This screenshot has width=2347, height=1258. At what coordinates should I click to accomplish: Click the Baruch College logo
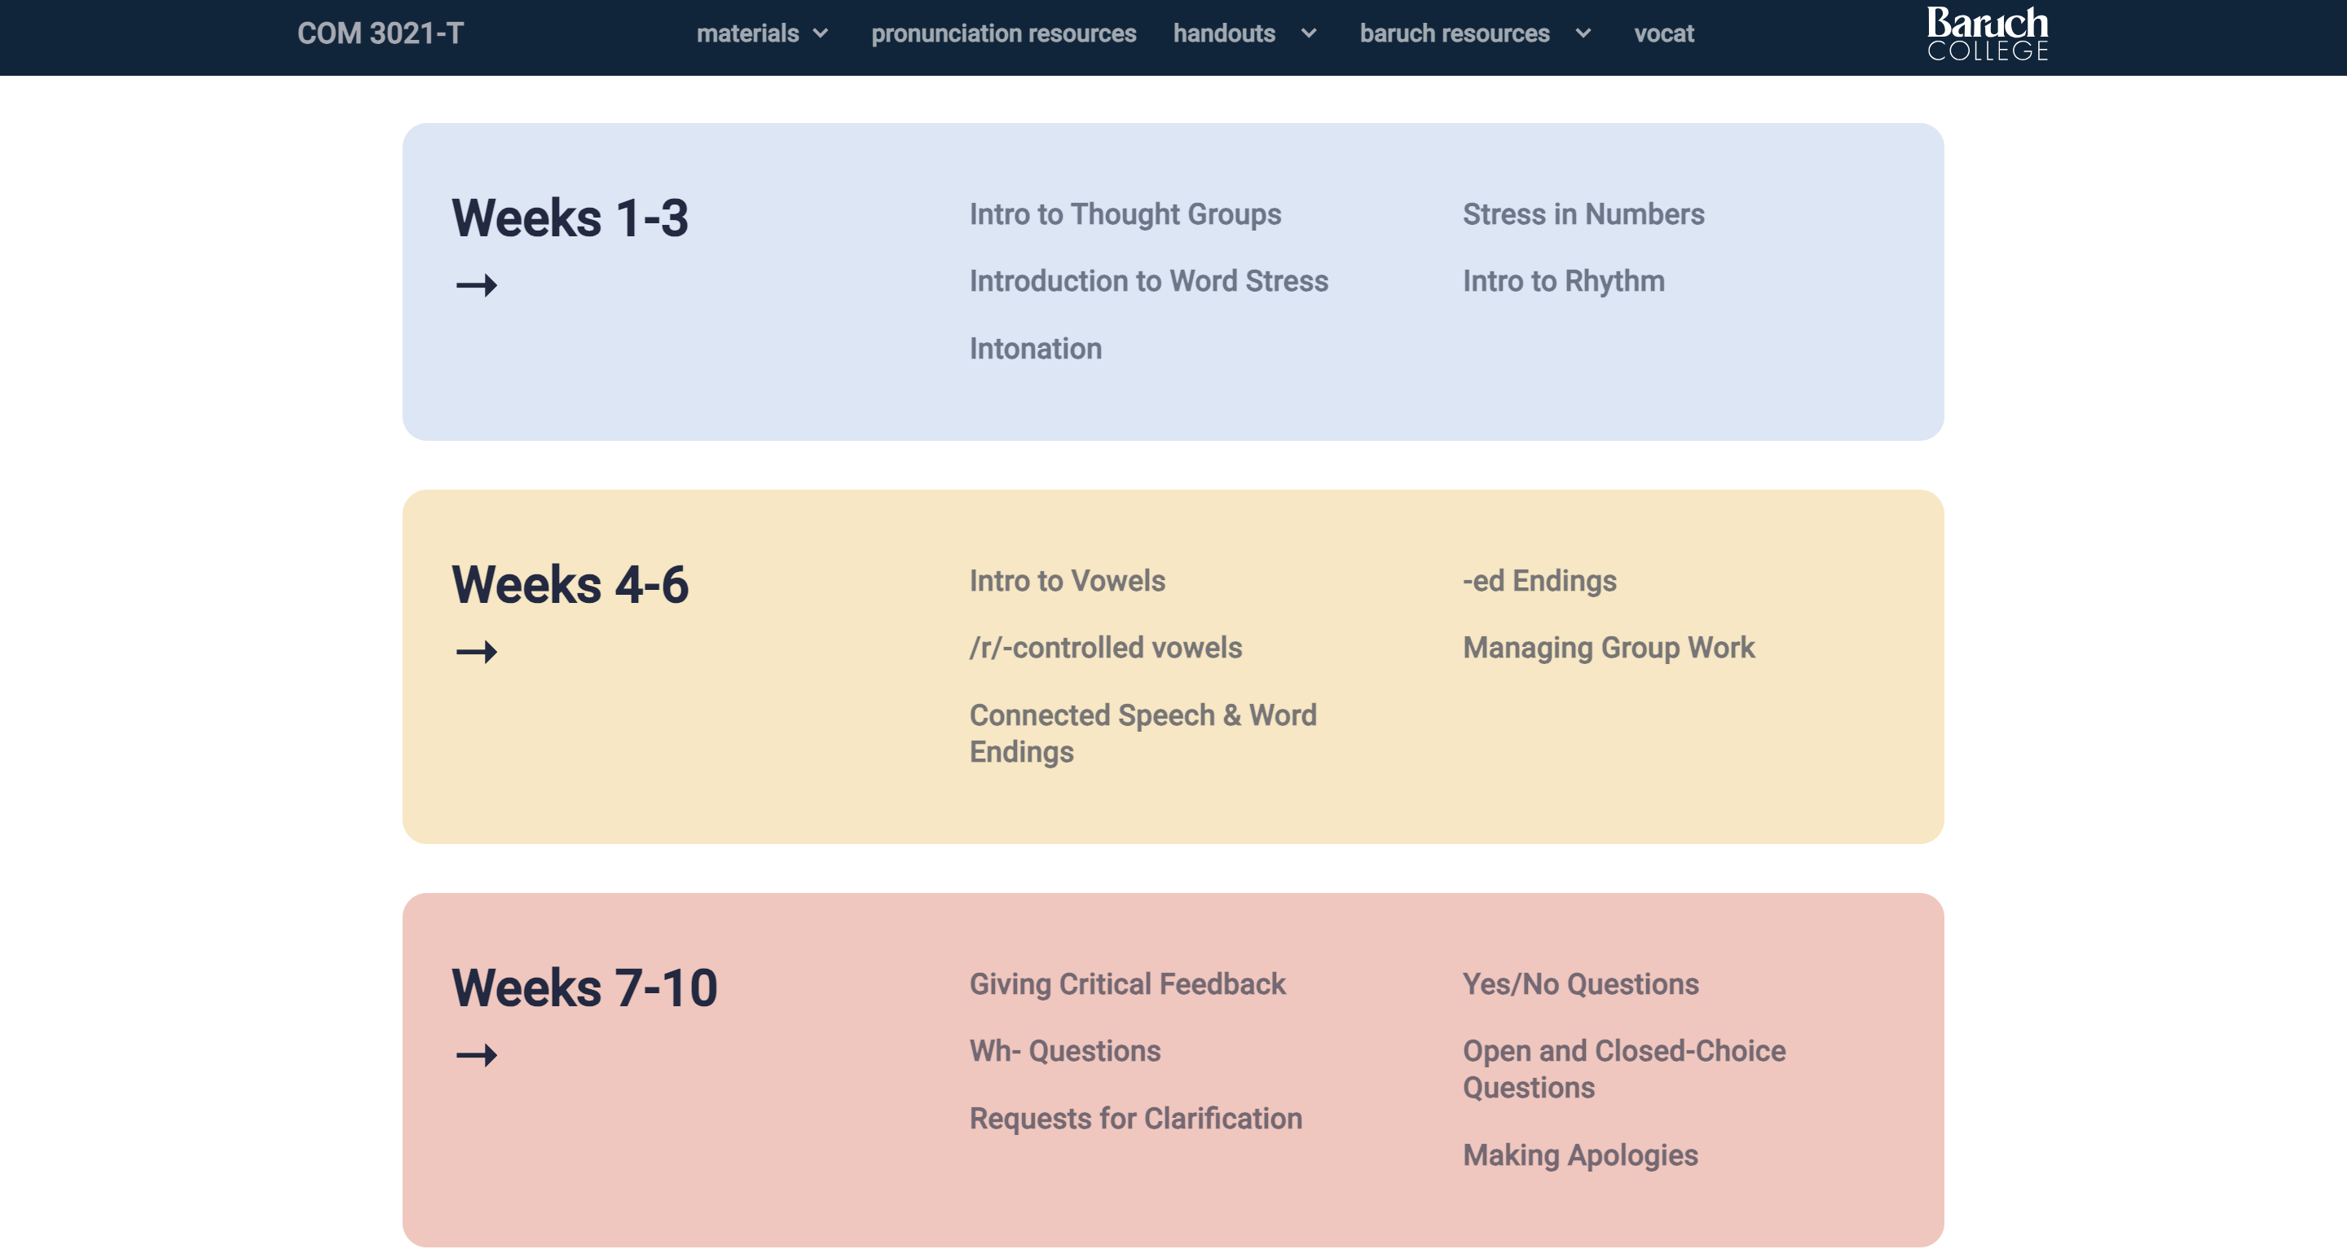pos(1987,33)
